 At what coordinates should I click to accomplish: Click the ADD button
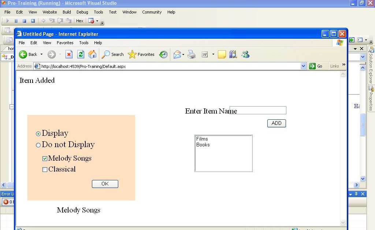[276, 123]
